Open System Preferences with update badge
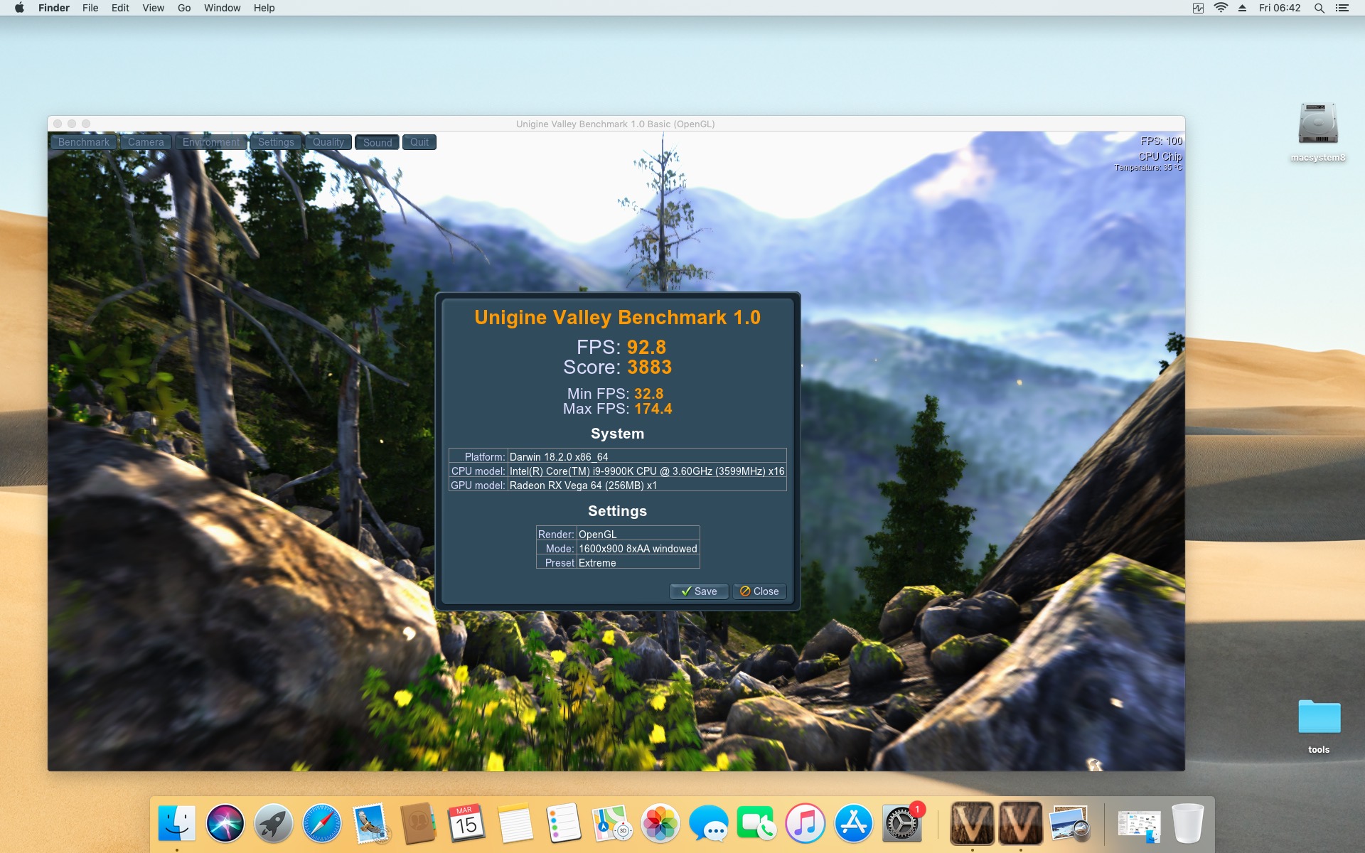This screenshot has height=853, width=1365. pos(901,824)
